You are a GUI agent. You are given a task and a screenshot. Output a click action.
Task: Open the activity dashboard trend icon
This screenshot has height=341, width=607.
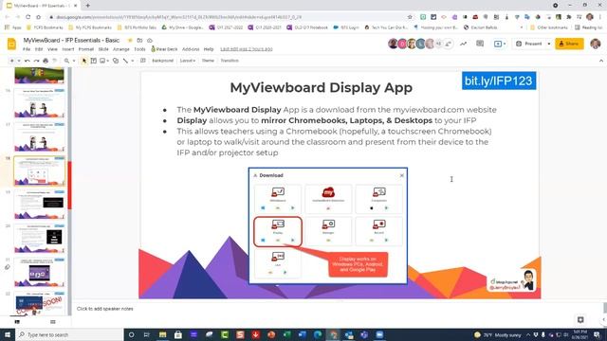tap(463, 44)
